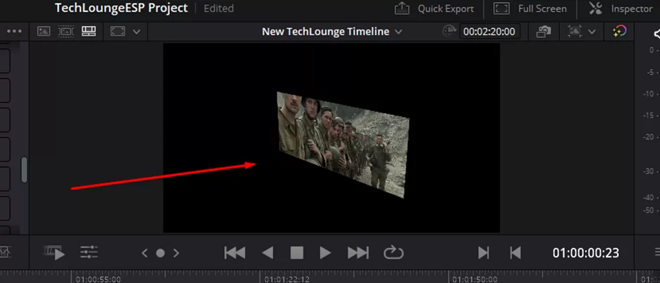Click the colorful sparkle effects icon
The width and height of the screenshot is (660, 283).
click(x=619, y=32)
